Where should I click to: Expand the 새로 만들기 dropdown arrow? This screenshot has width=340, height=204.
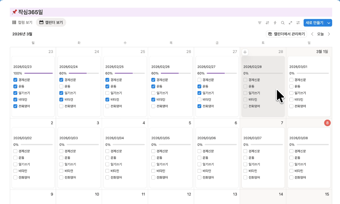[x=329, y=23]
